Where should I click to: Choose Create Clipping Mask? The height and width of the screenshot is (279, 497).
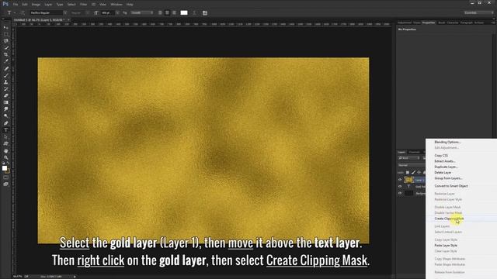coord(449,219)
